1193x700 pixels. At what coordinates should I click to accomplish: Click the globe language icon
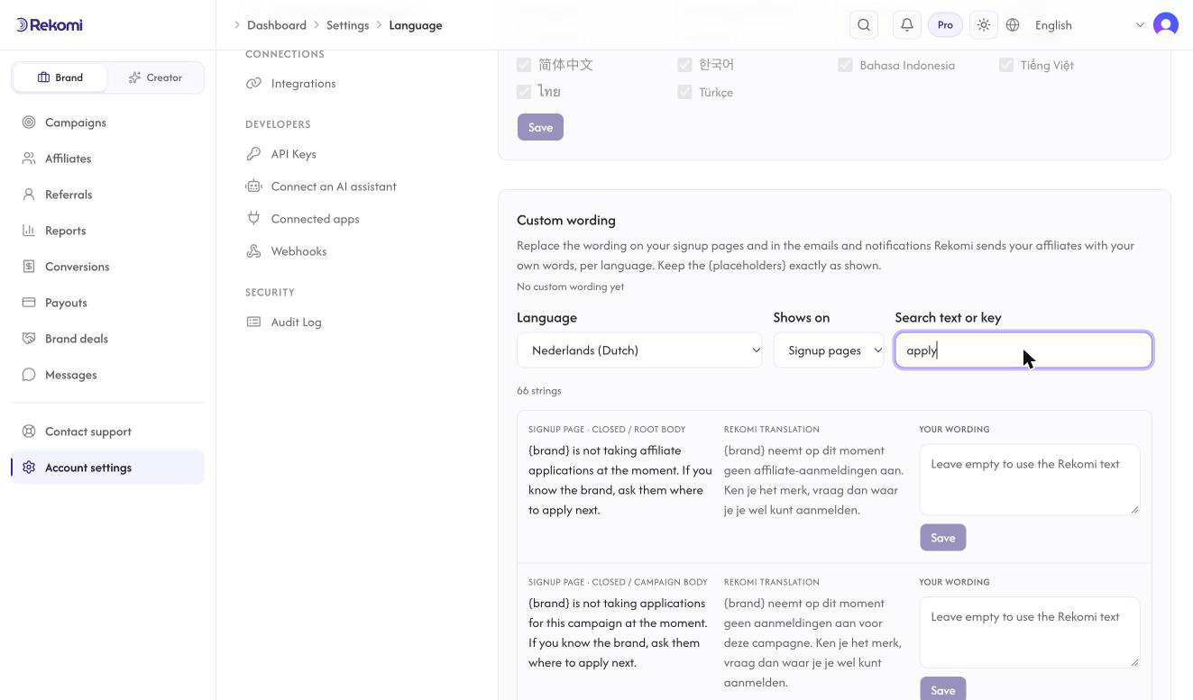(1013, 25)
